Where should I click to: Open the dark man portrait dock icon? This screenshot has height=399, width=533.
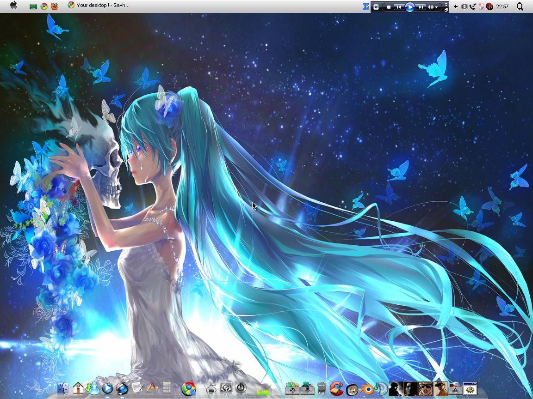click(411, 389)
